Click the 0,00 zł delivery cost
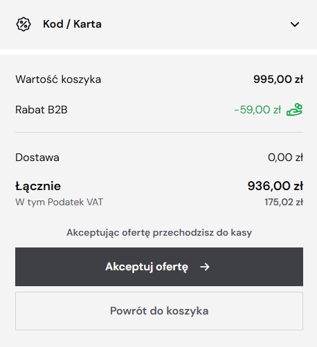This screenshot has width=317, height=347. click(285, 158)
